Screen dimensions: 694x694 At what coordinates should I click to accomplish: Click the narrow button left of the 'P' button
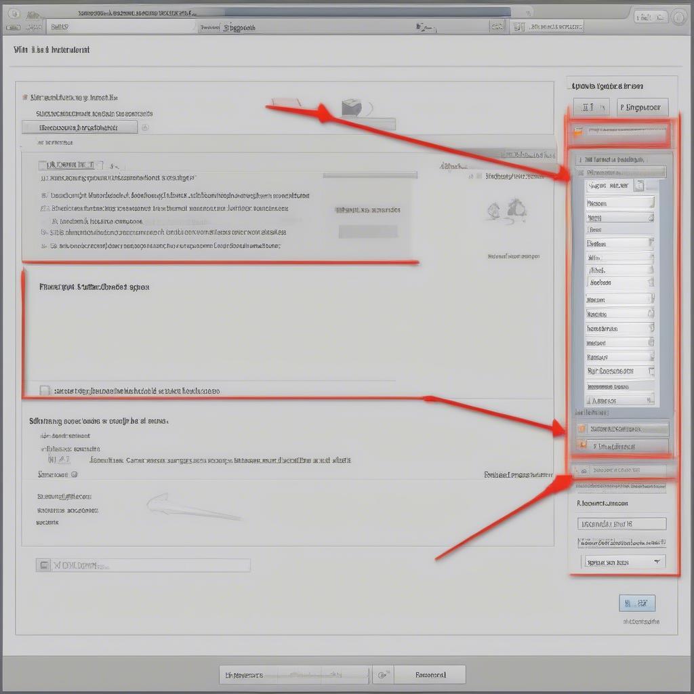[x=591, y=107]
